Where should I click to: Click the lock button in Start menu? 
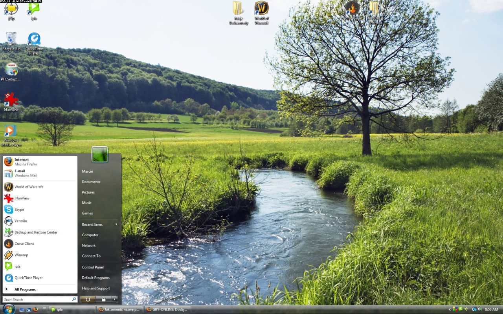pyautogui.click(x=103, y=299)
